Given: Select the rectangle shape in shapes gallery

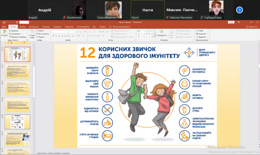Looking at the screenshot, I should tap(147, 31).
